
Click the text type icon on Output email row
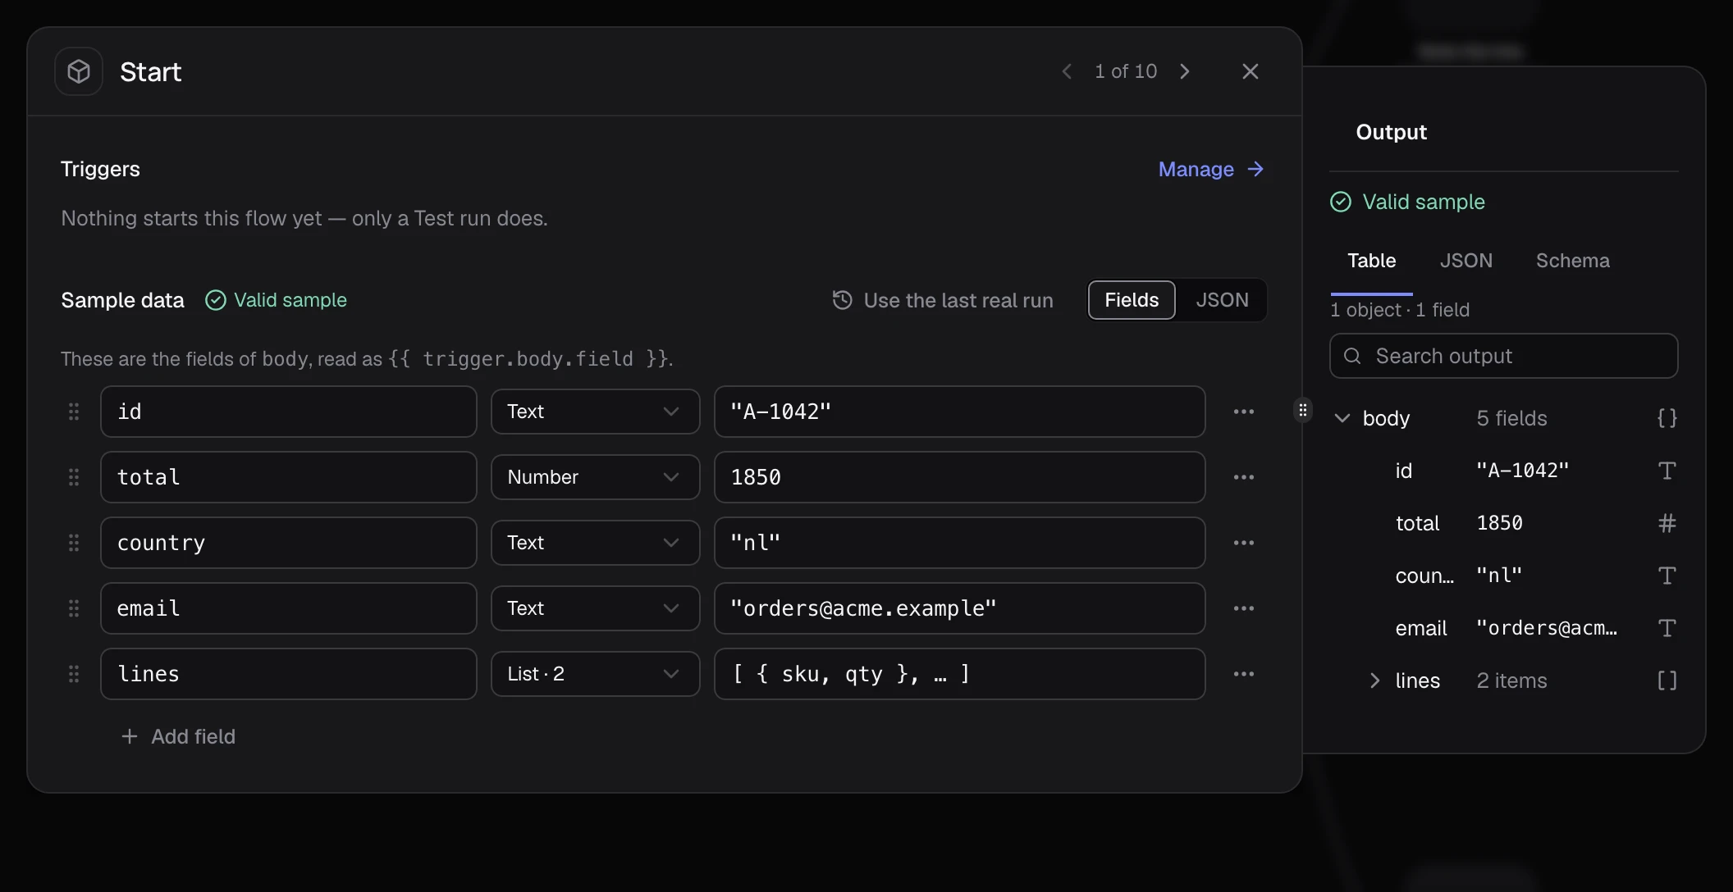[1667, 628]
